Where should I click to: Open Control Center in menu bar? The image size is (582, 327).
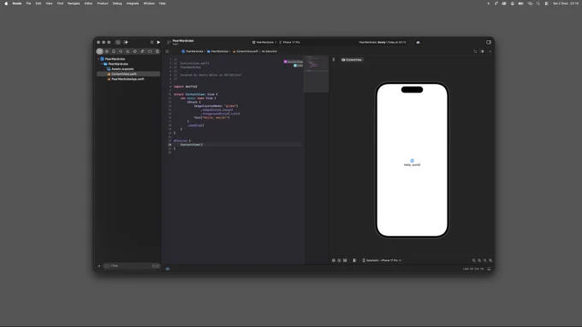pos(546,3)
